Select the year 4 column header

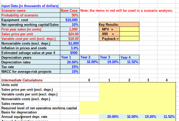pos(166,80)
